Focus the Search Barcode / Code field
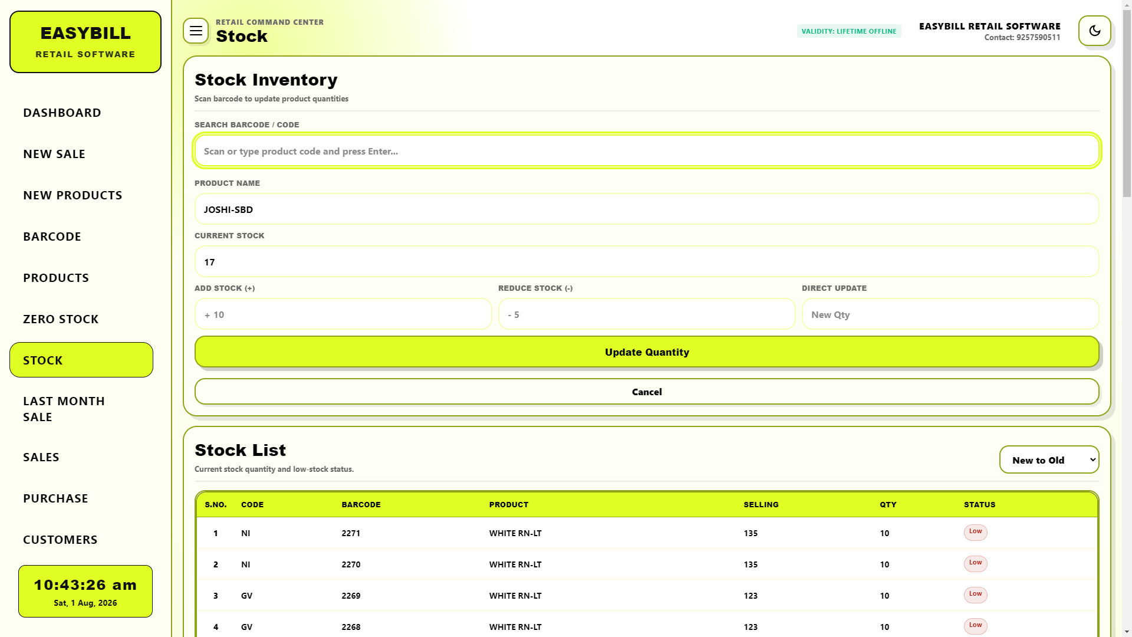The width and height of the screenshot is (1132, 637). [x=647, y=151]
